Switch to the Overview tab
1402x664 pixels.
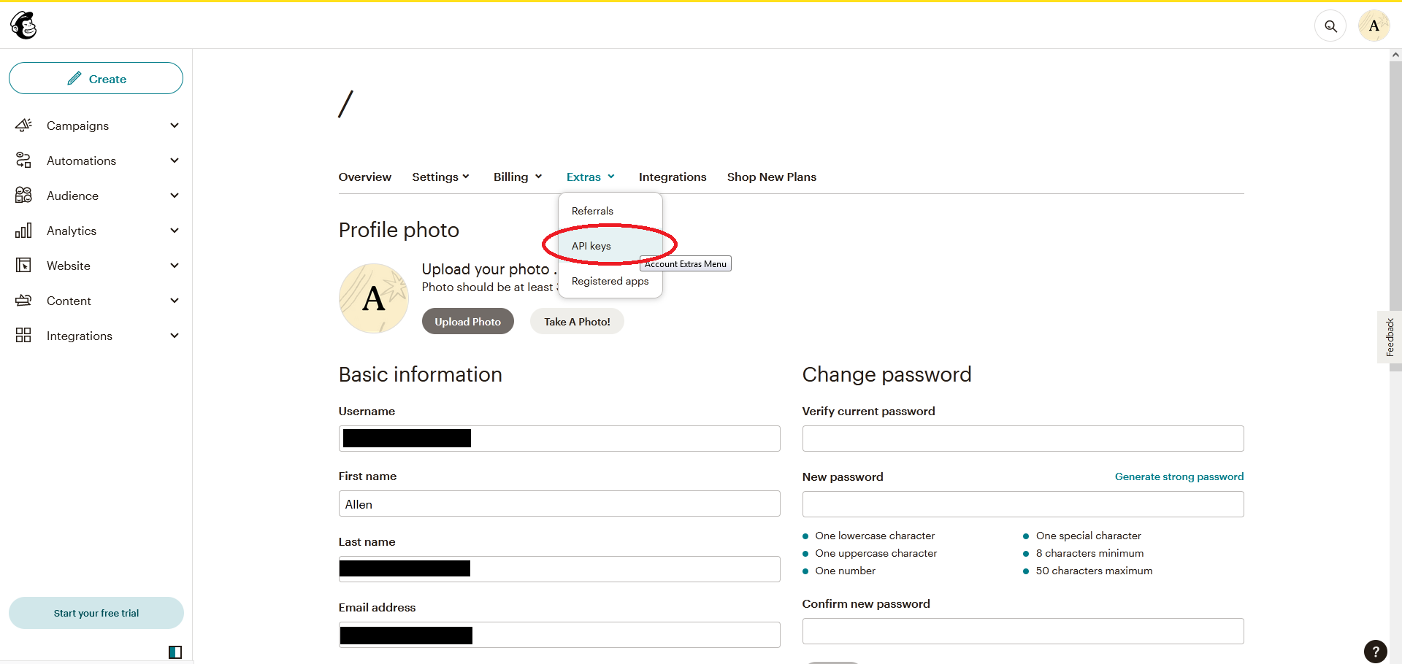pyautogui.click(x=364, y=177)
